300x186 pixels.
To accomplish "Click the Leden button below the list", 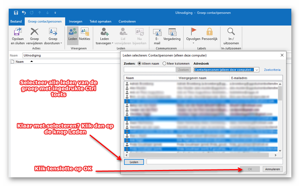I will tap(134, 162).
